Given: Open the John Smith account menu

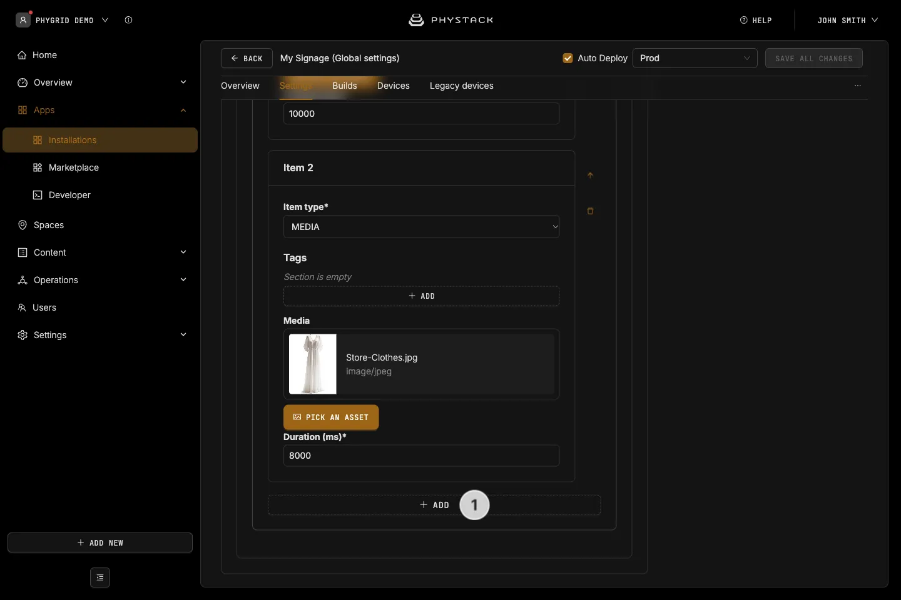Looking at the screenshot, I should click(x=848, y=20).
